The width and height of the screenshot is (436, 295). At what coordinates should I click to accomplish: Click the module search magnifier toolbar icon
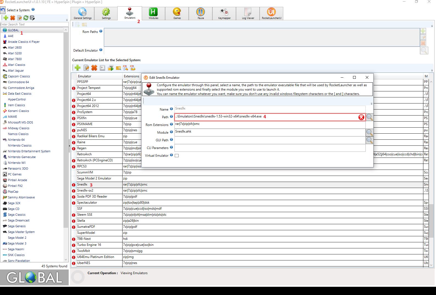click(x=126, y=68)
